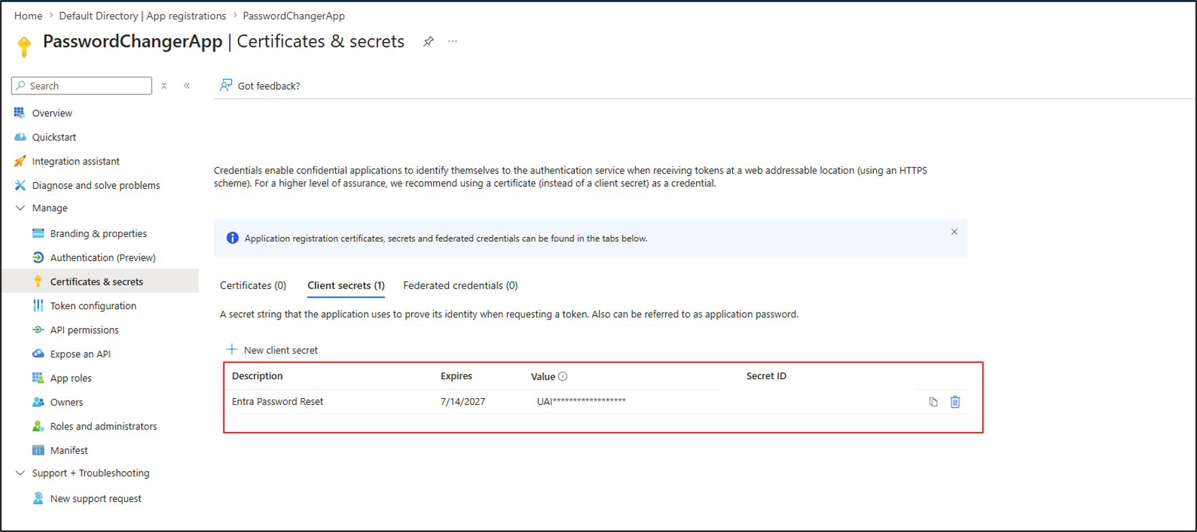1197x532 pixels.
Task: Open New support request
Action: 96,499
